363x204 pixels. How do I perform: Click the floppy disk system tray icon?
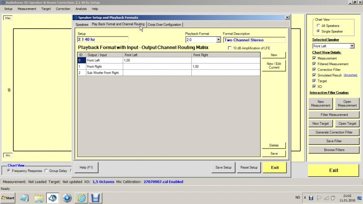pyautogui.click(x=311, y=198)
